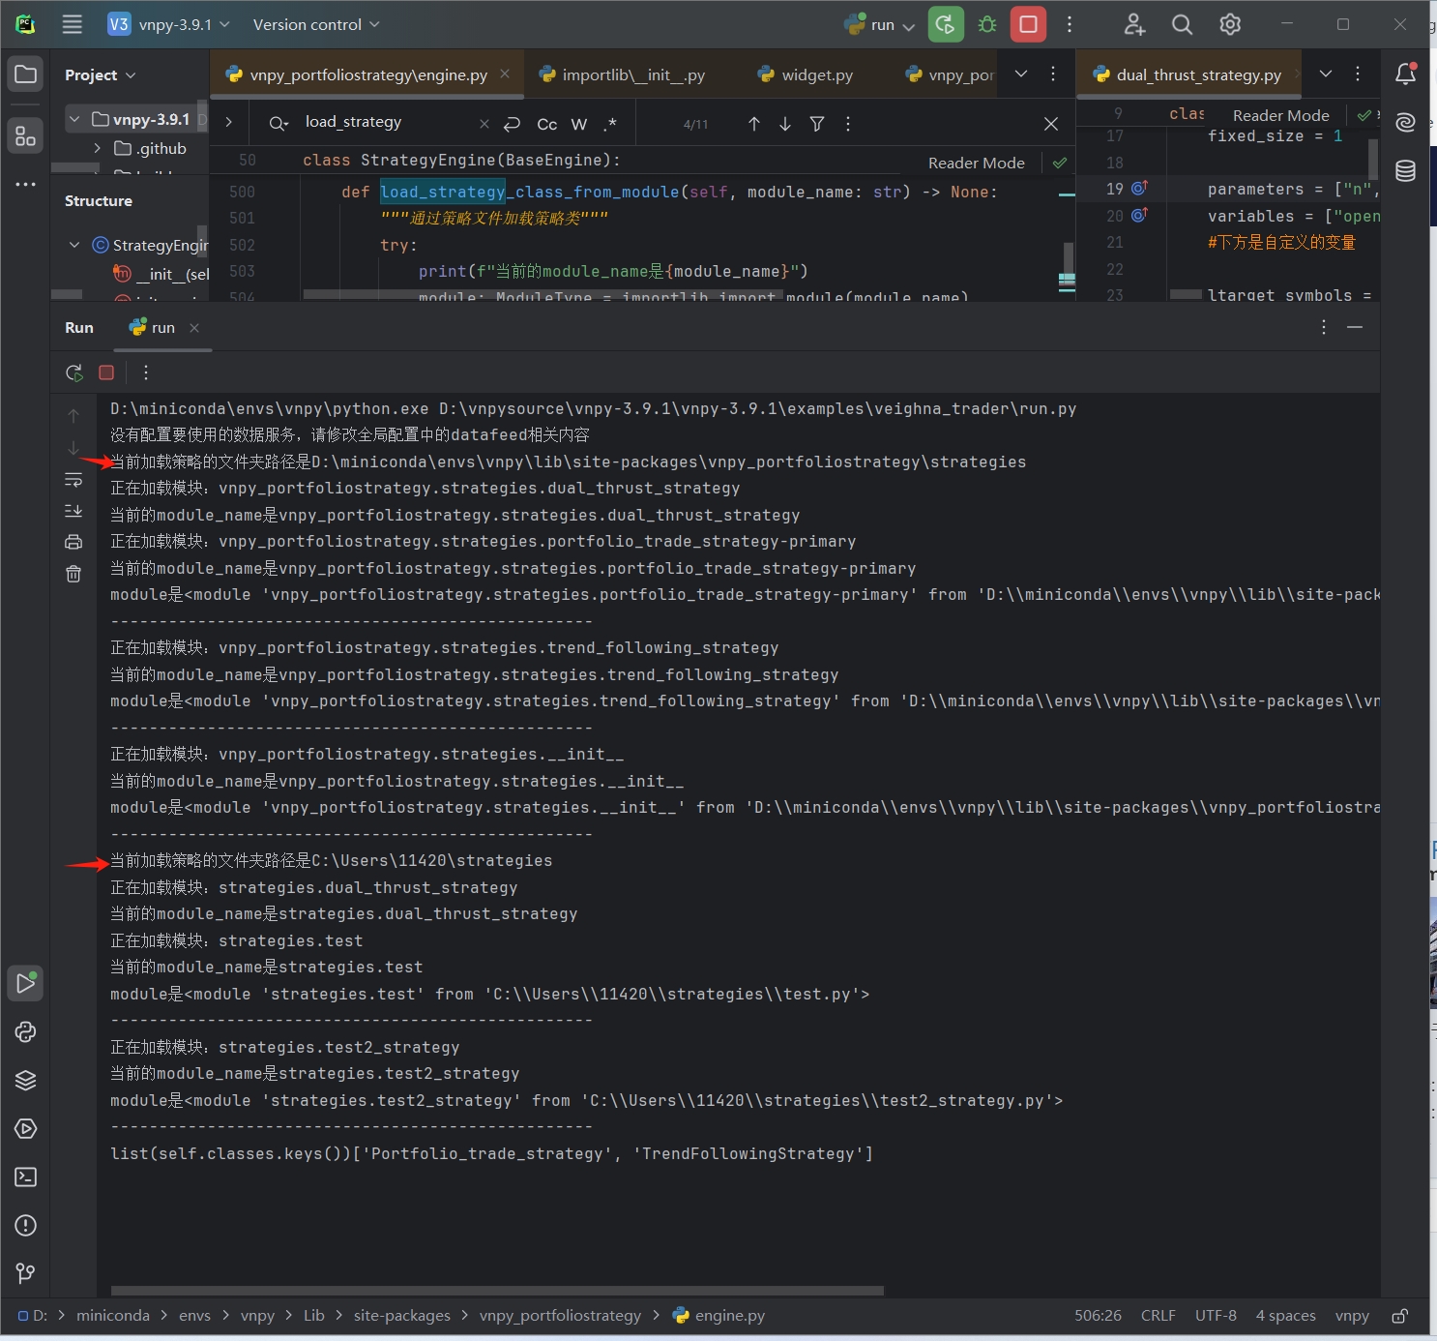
Task: Open the Project panel view dropdown
Action: click(100, 74)
